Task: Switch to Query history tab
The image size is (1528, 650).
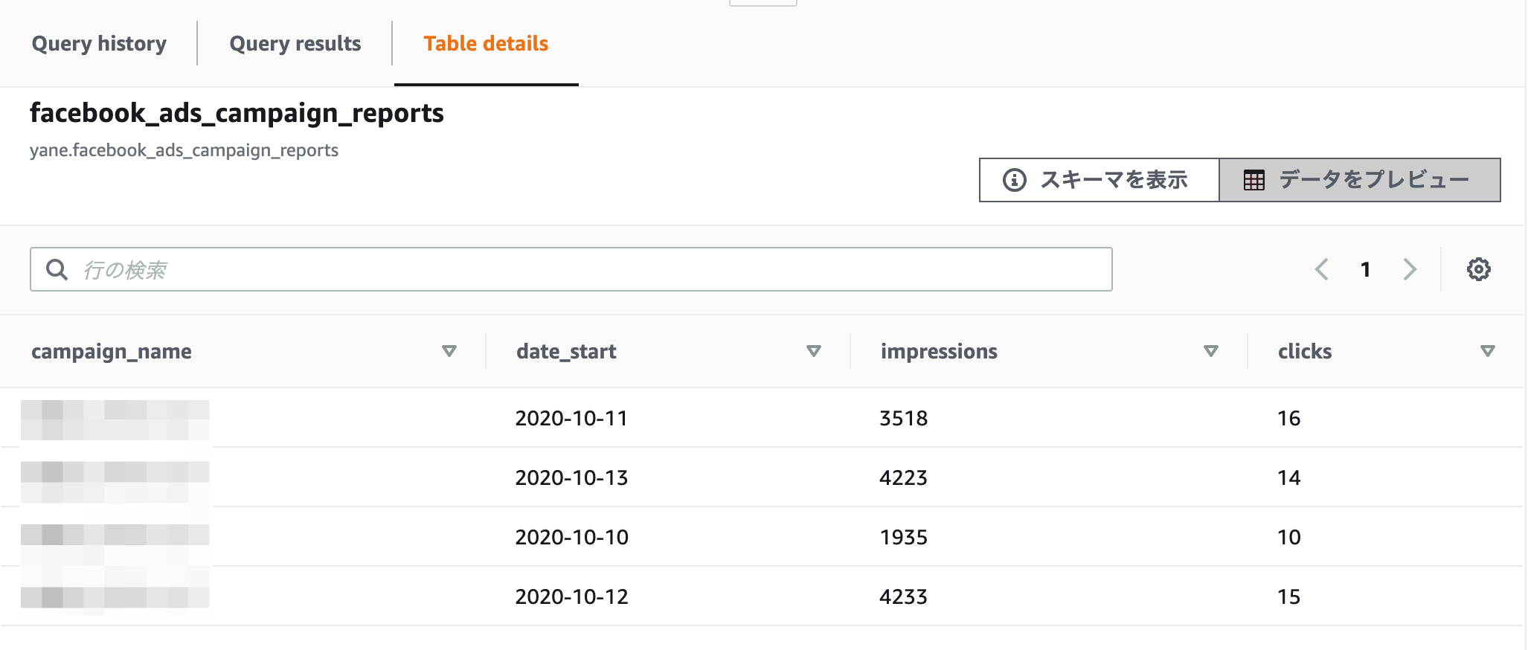Action: (x=99, y=44)
